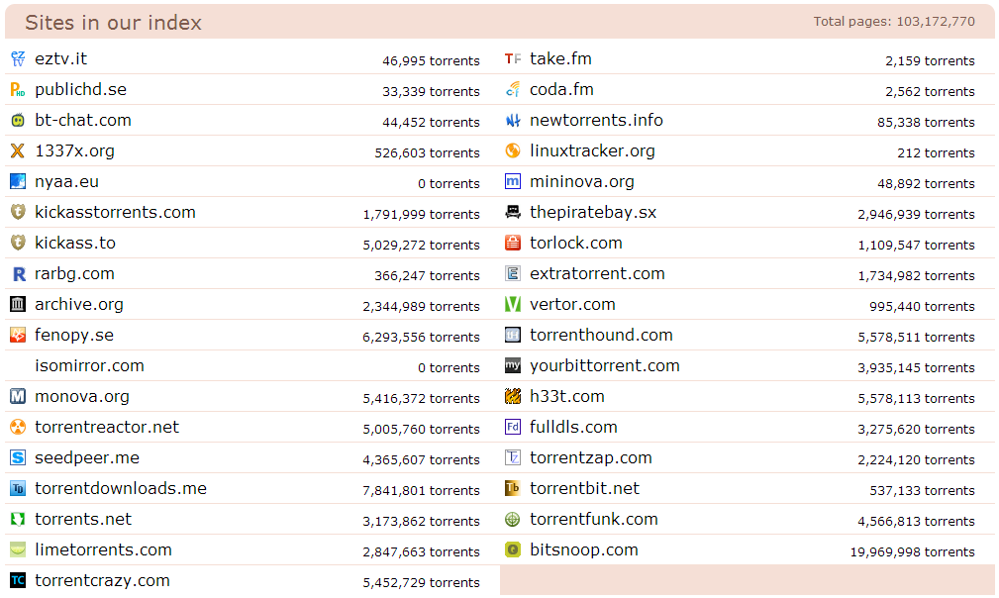
Task: Click the torrentcrazy.com TC icon
Action: (18, 580)
